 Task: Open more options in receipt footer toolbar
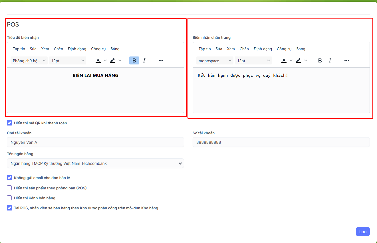[x=347, y=60]
